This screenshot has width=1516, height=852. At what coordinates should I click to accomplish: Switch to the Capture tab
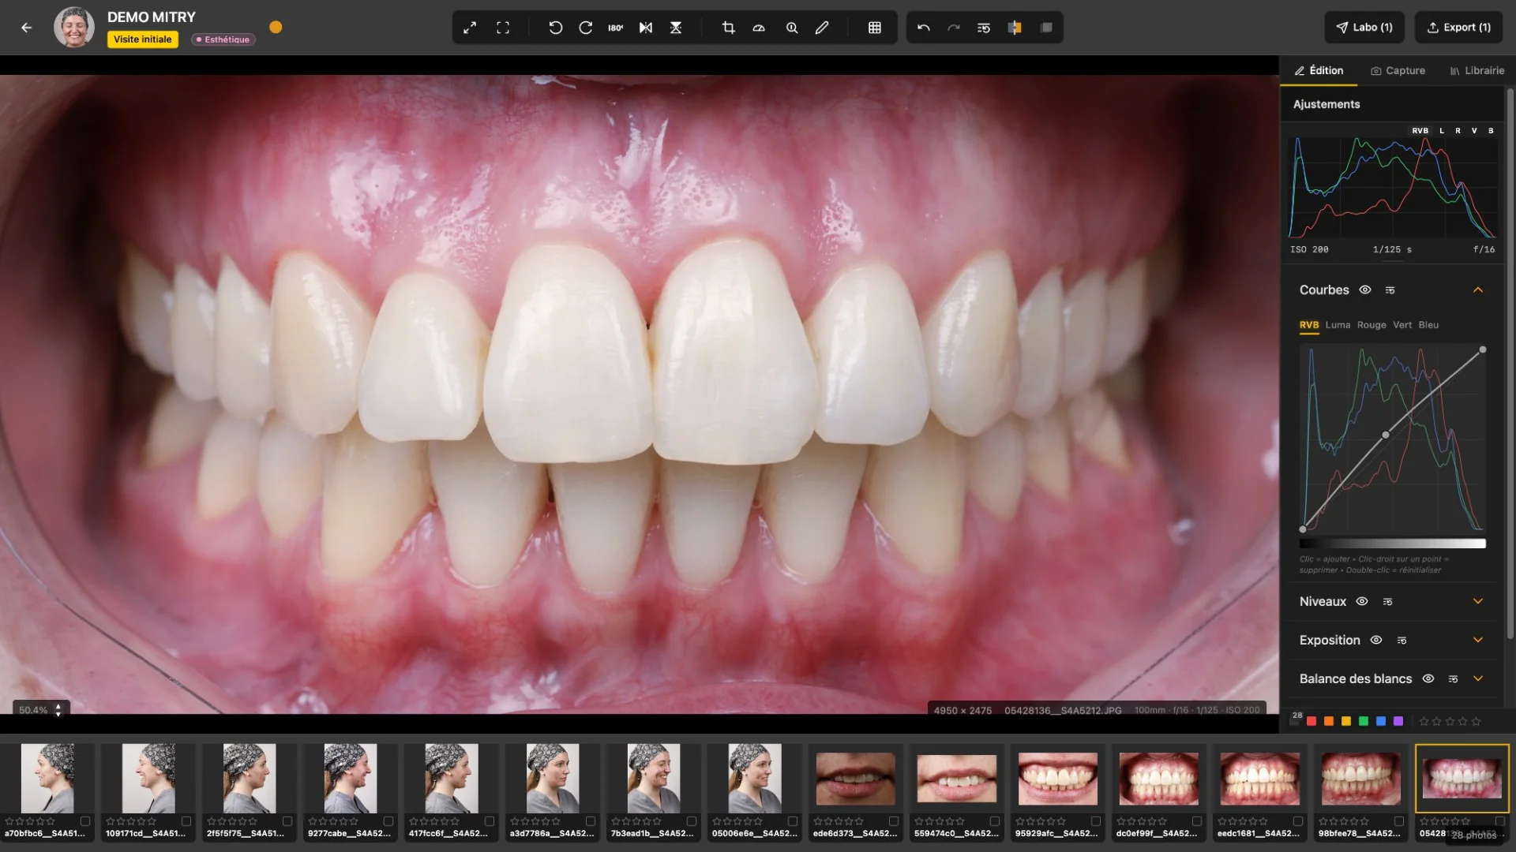pyautogui.click(x=1398, y=70)
